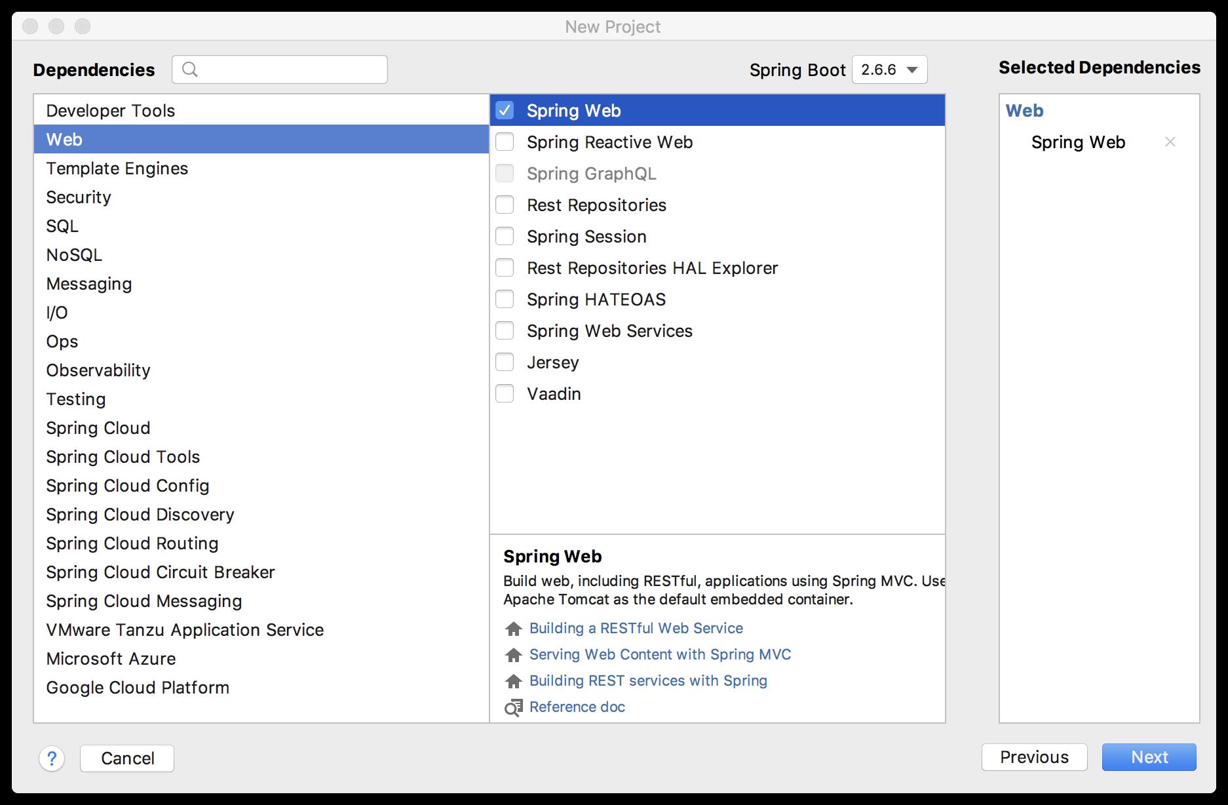Check the Rest Repositories checkbox
Screen dimensions: 1228x805
[505, 205]
